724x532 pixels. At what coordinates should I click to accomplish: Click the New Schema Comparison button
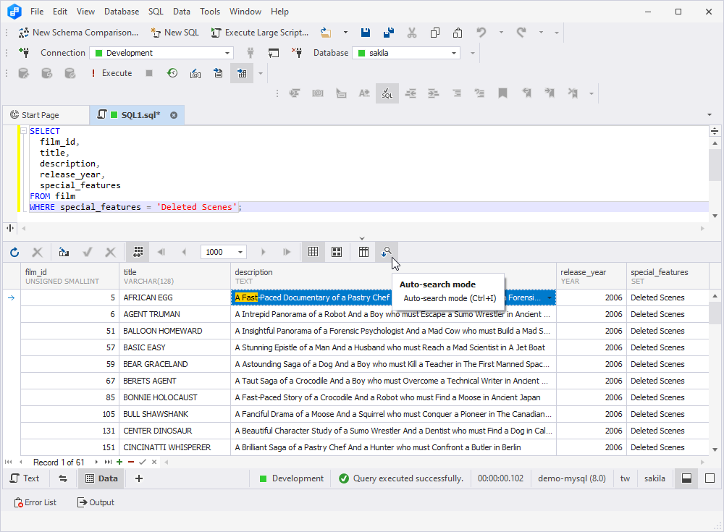pyautogui.click(x=78, y=33)
